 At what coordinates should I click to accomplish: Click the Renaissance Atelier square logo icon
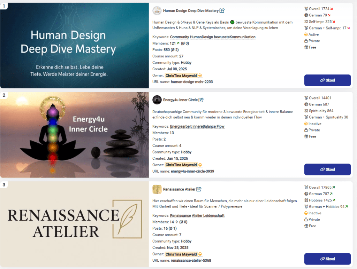click(157, 189)
